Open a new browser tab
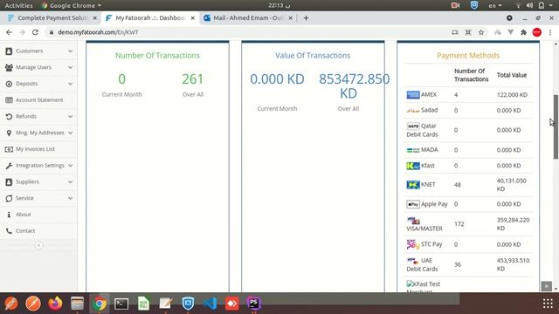The height and width of the screenshot is (314, 559). [306, 17]
